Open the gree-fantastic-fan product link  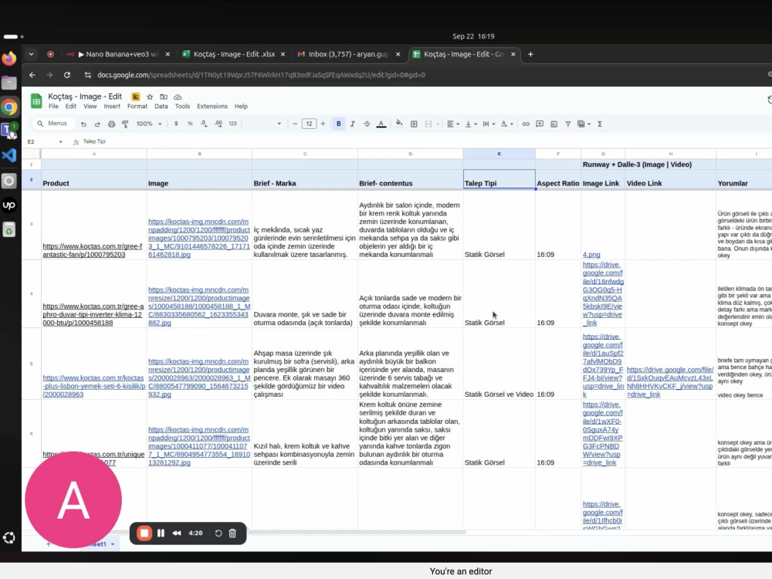(x=92, y=250)
